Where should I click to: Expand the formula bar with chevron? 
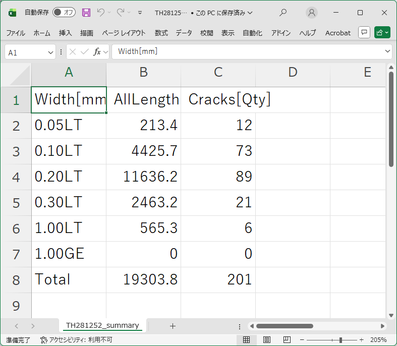[x=387, y=51]
